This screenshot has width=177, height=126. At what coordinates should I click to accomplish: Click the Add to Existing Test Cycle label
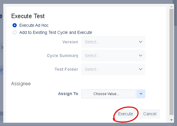[x=56, y=32]
